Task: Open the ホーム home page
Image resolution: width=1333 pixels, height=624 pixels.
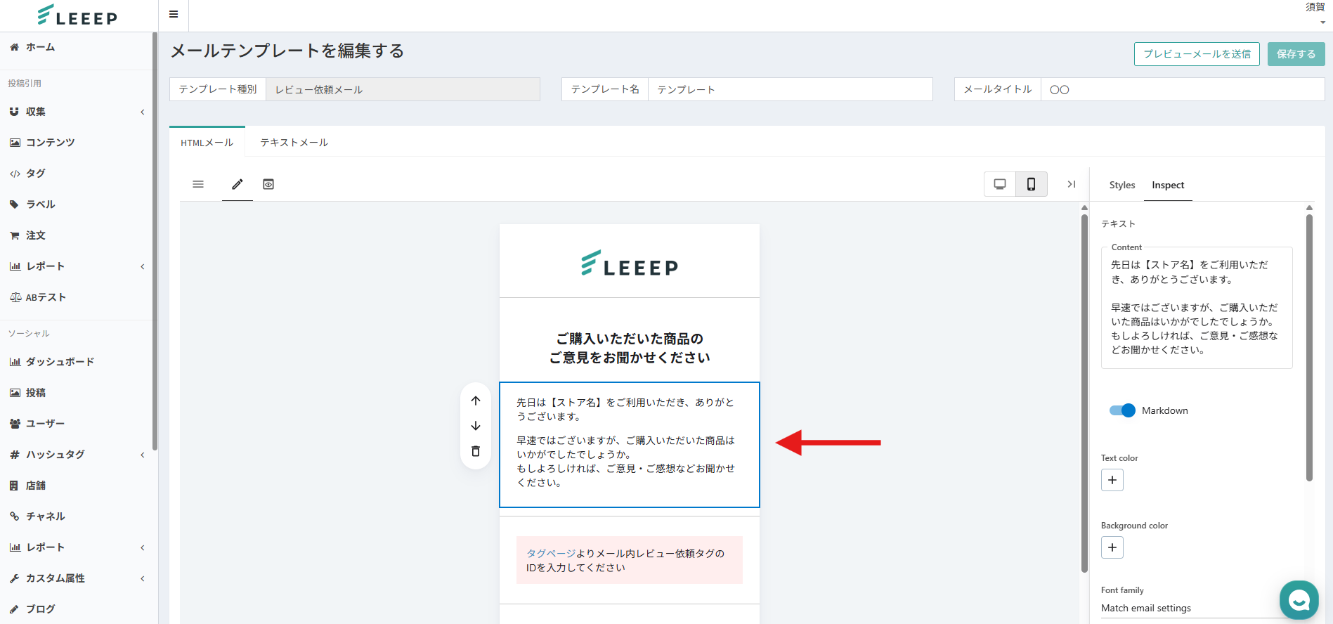Action: point(40,47)
